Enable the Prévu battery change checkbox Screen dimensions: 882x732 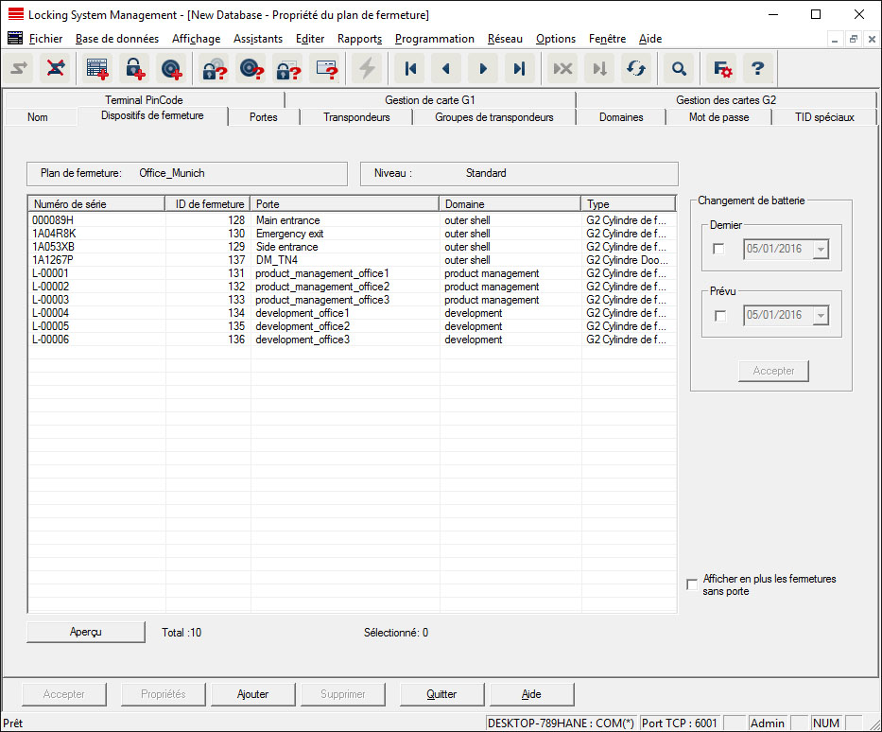[719, 315]
